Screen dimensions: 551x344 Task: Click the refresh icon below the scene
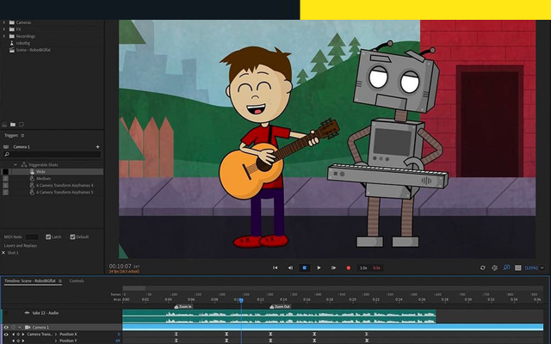(x=482, y=267)
